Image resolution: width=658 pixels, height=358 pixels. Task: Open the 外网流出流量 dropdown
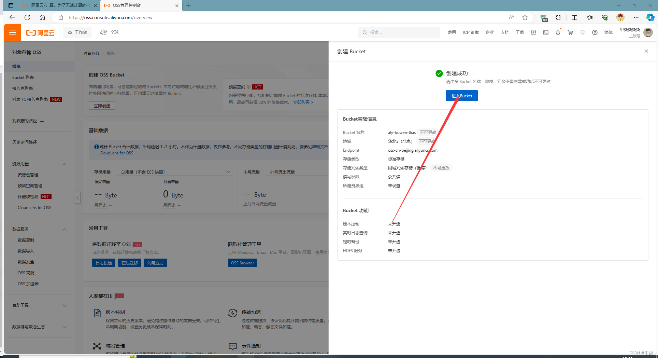tap(297, 172)
